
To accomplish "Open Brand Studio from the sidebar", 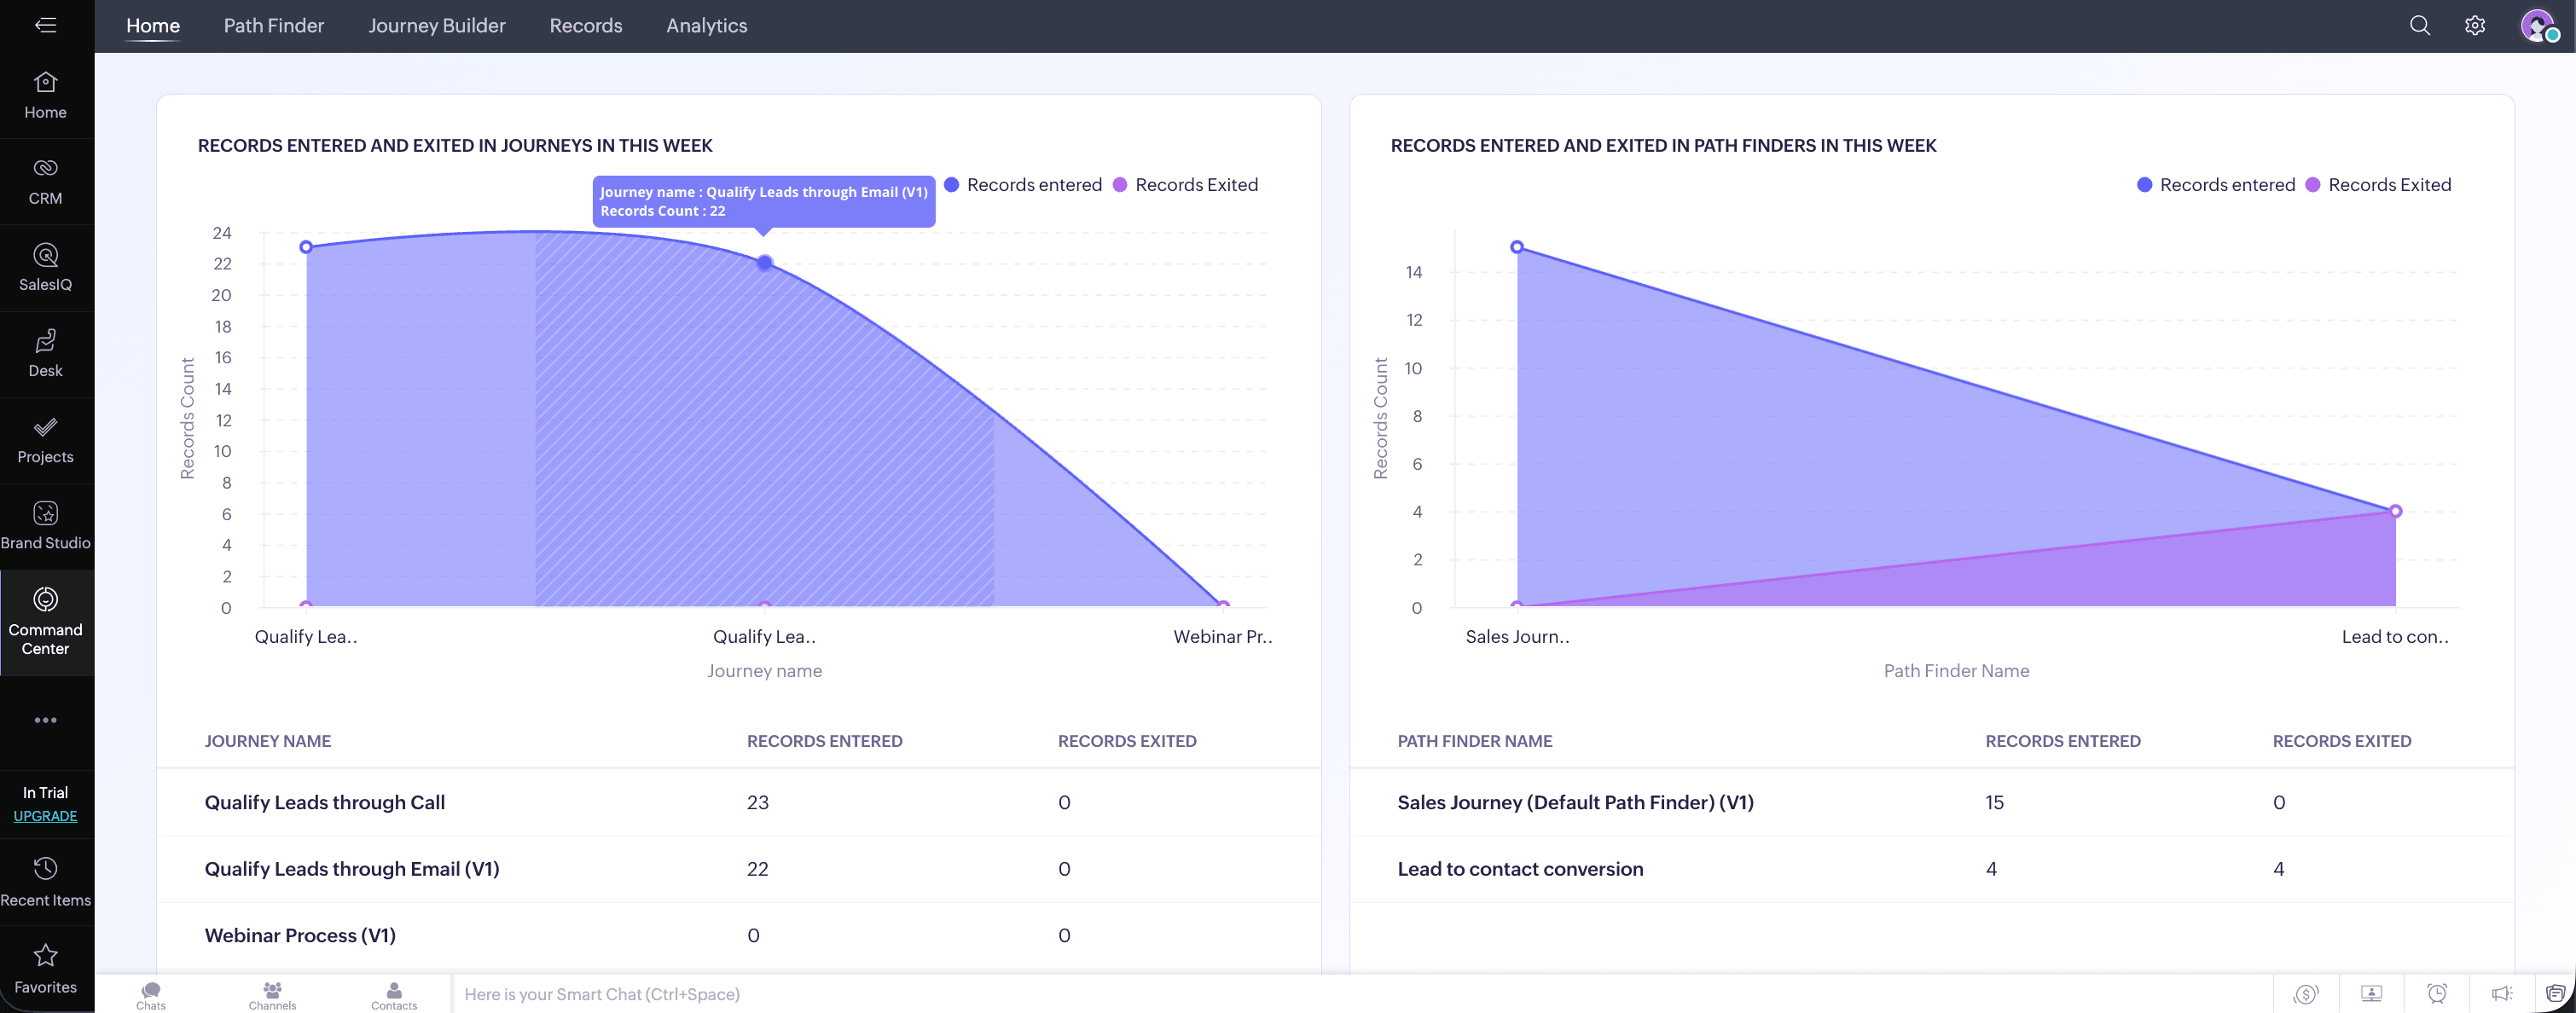I will click(x=45, y=525).
